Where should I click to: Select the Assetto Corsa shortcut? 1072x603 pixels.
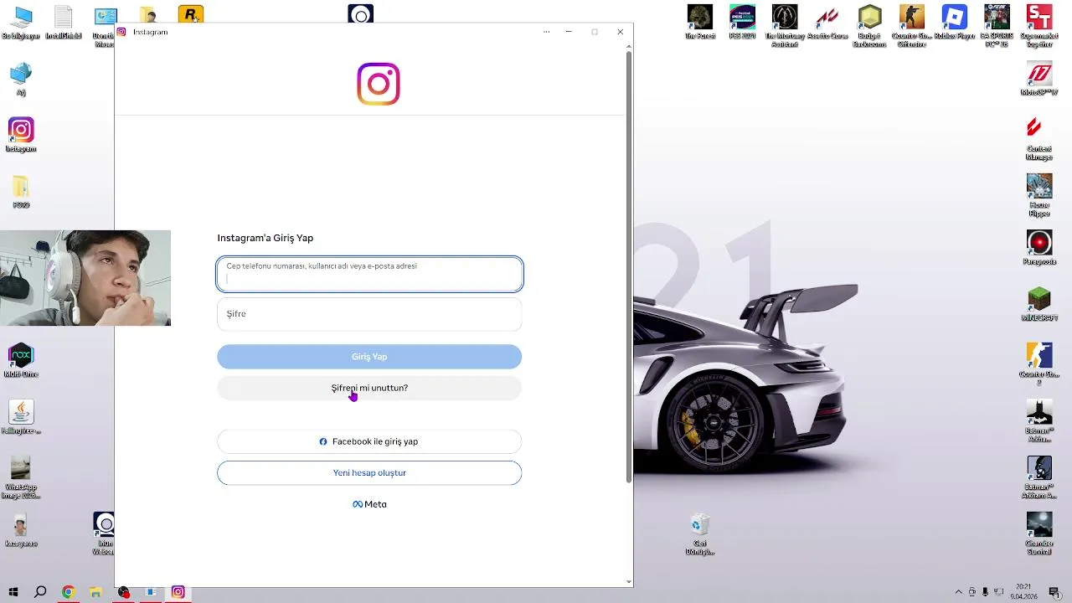pyautogui.click(x=827, y=23)
